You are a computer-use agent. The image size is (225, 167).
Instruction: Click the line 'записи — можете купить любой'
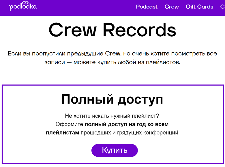click(112, 62)
